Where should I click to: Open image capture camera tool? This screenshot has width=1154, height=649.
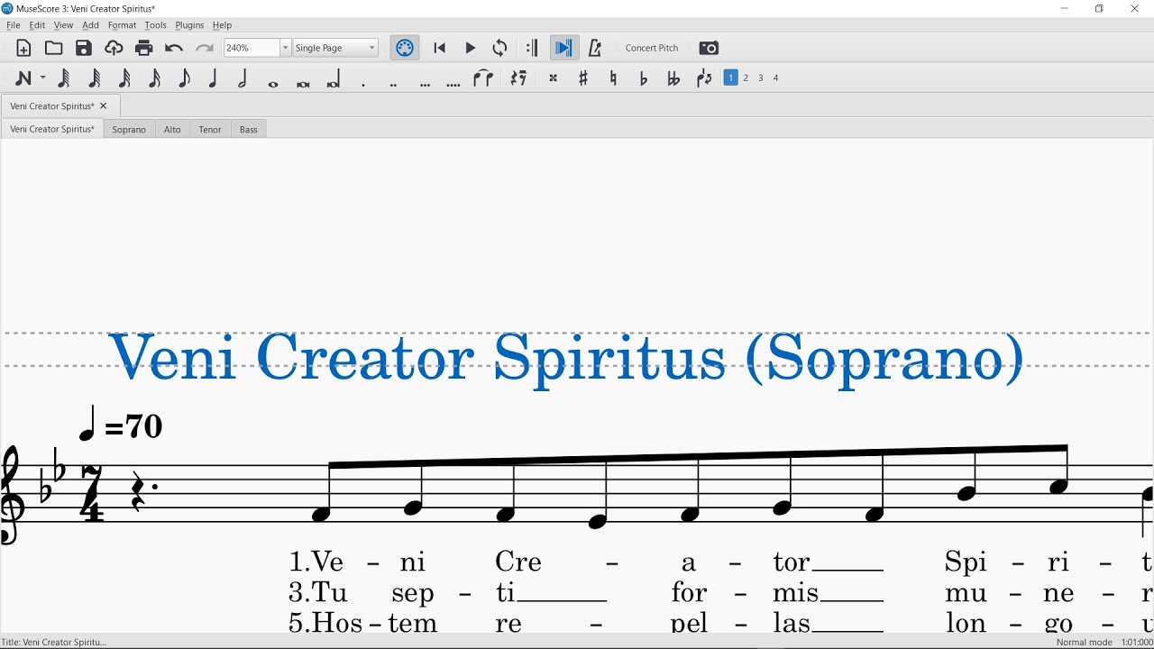coord(710,48)
